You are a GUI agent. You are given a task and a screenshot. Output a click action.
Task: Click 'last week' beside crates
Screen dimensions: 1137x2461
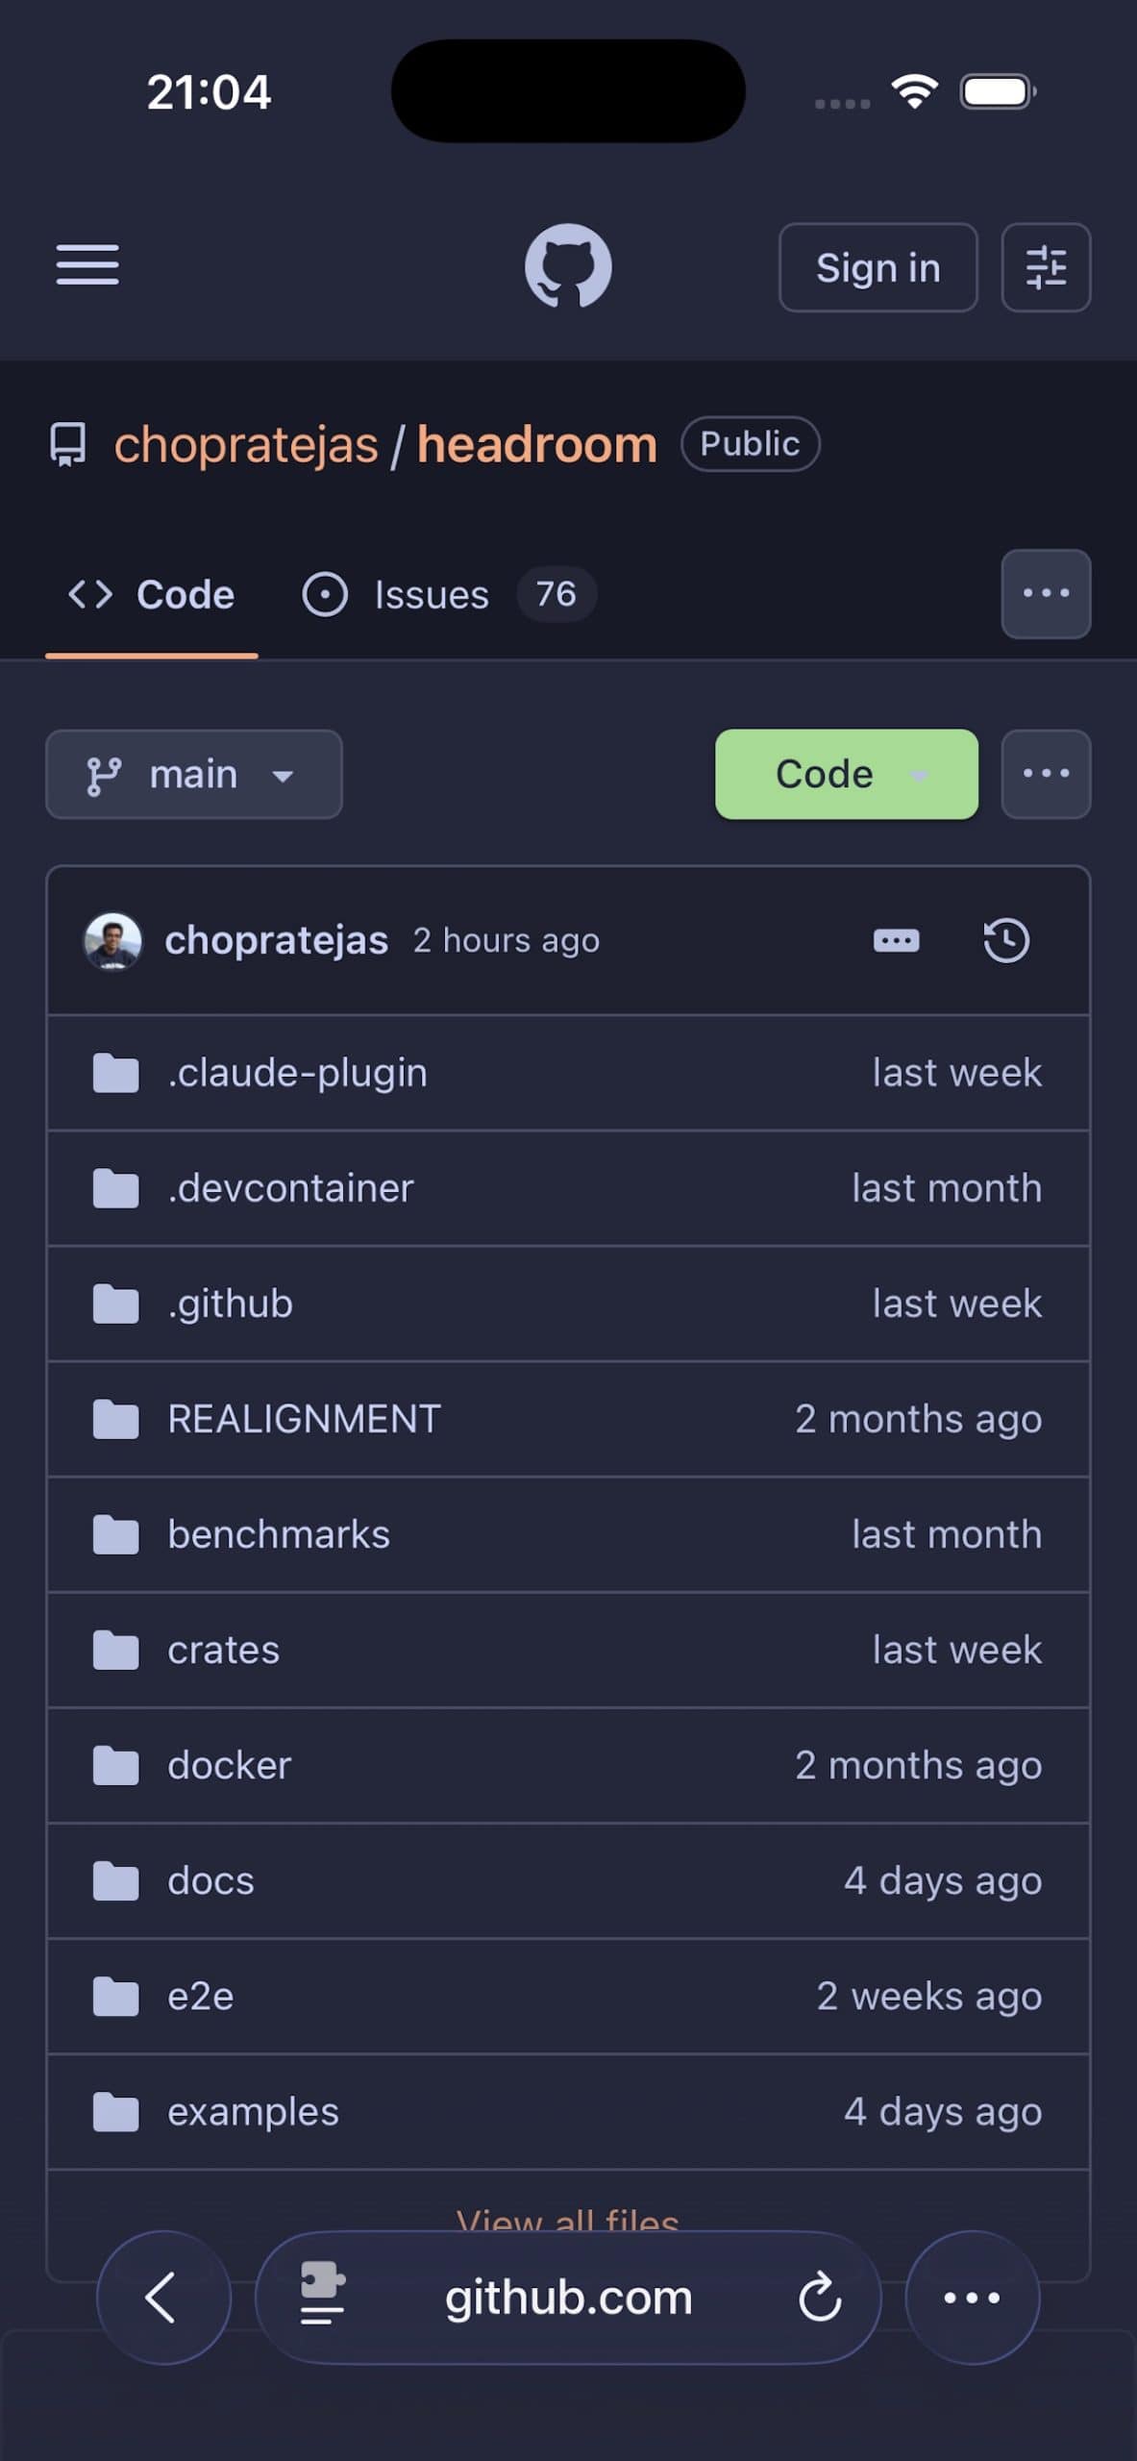[x=957, y=1650]
